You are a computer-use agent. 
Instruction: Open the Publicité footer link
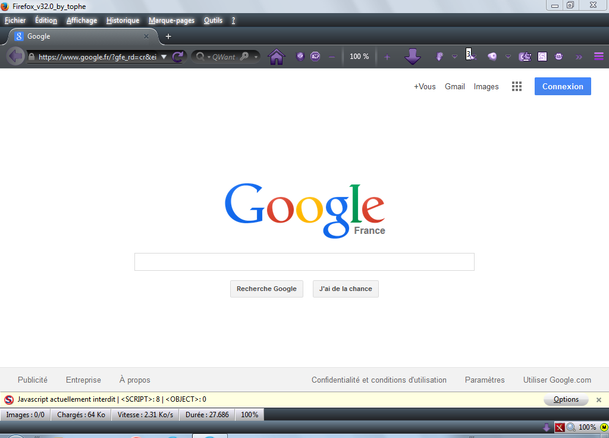[x=33, y=380]
